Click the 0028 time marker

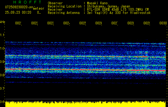tap(131, 23)
